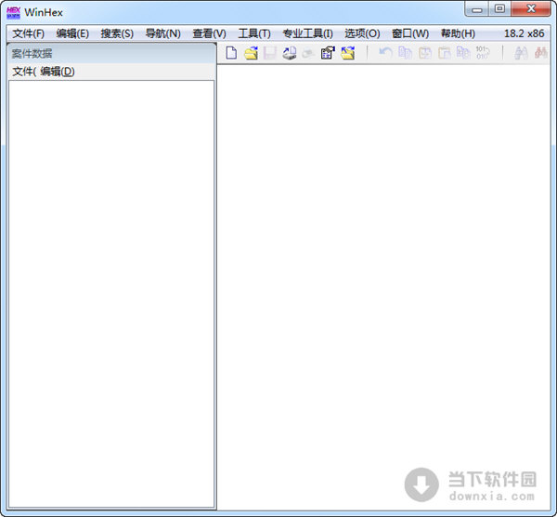
Task: Open the Properties icon in toolbar
Action: [x=328, y=53]
